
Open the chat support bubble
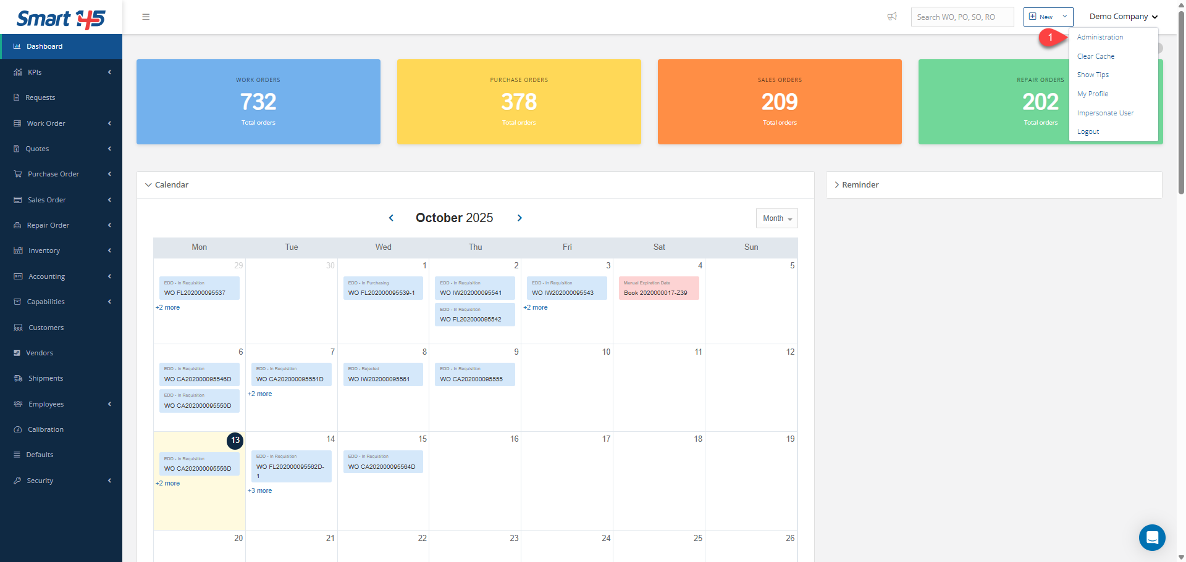point(1151,537)
